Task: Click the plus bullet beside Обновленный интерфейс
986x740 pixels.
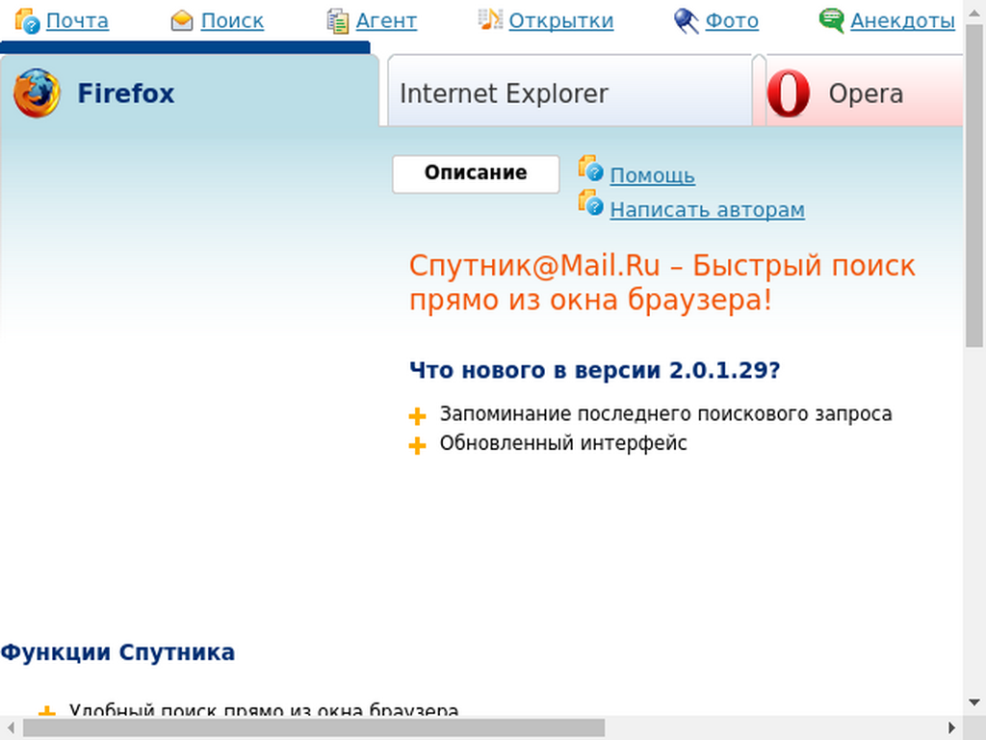Action: pyautogui.click(x=417, y=445)
